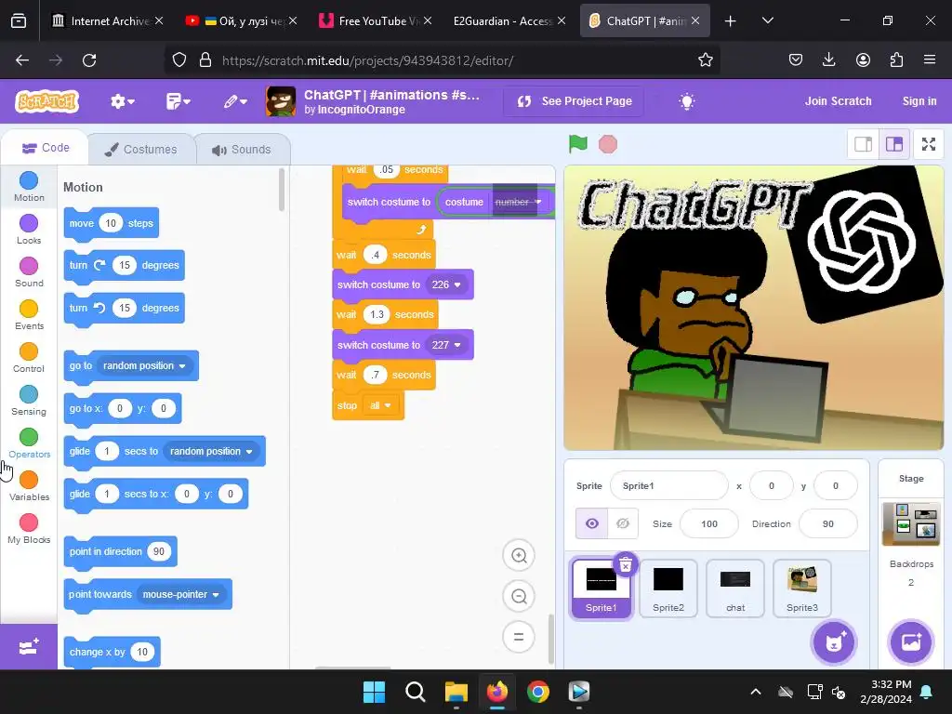Click Join Scratch link
The height and width of the screenshot is (714, 952).
[838, 101]
